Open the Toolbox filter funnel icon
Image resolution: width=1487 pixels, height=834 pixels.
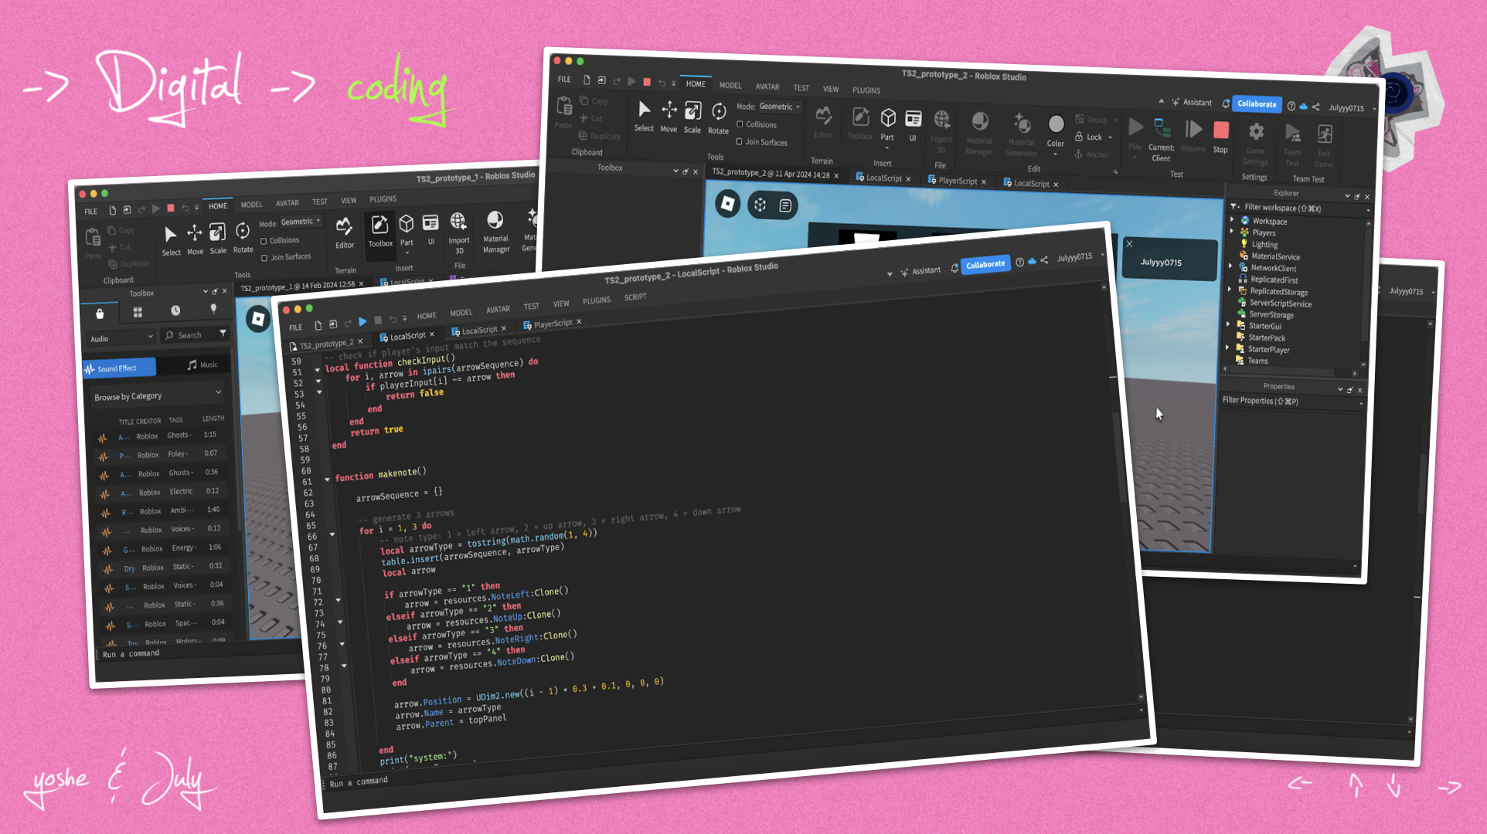point(223,333)
